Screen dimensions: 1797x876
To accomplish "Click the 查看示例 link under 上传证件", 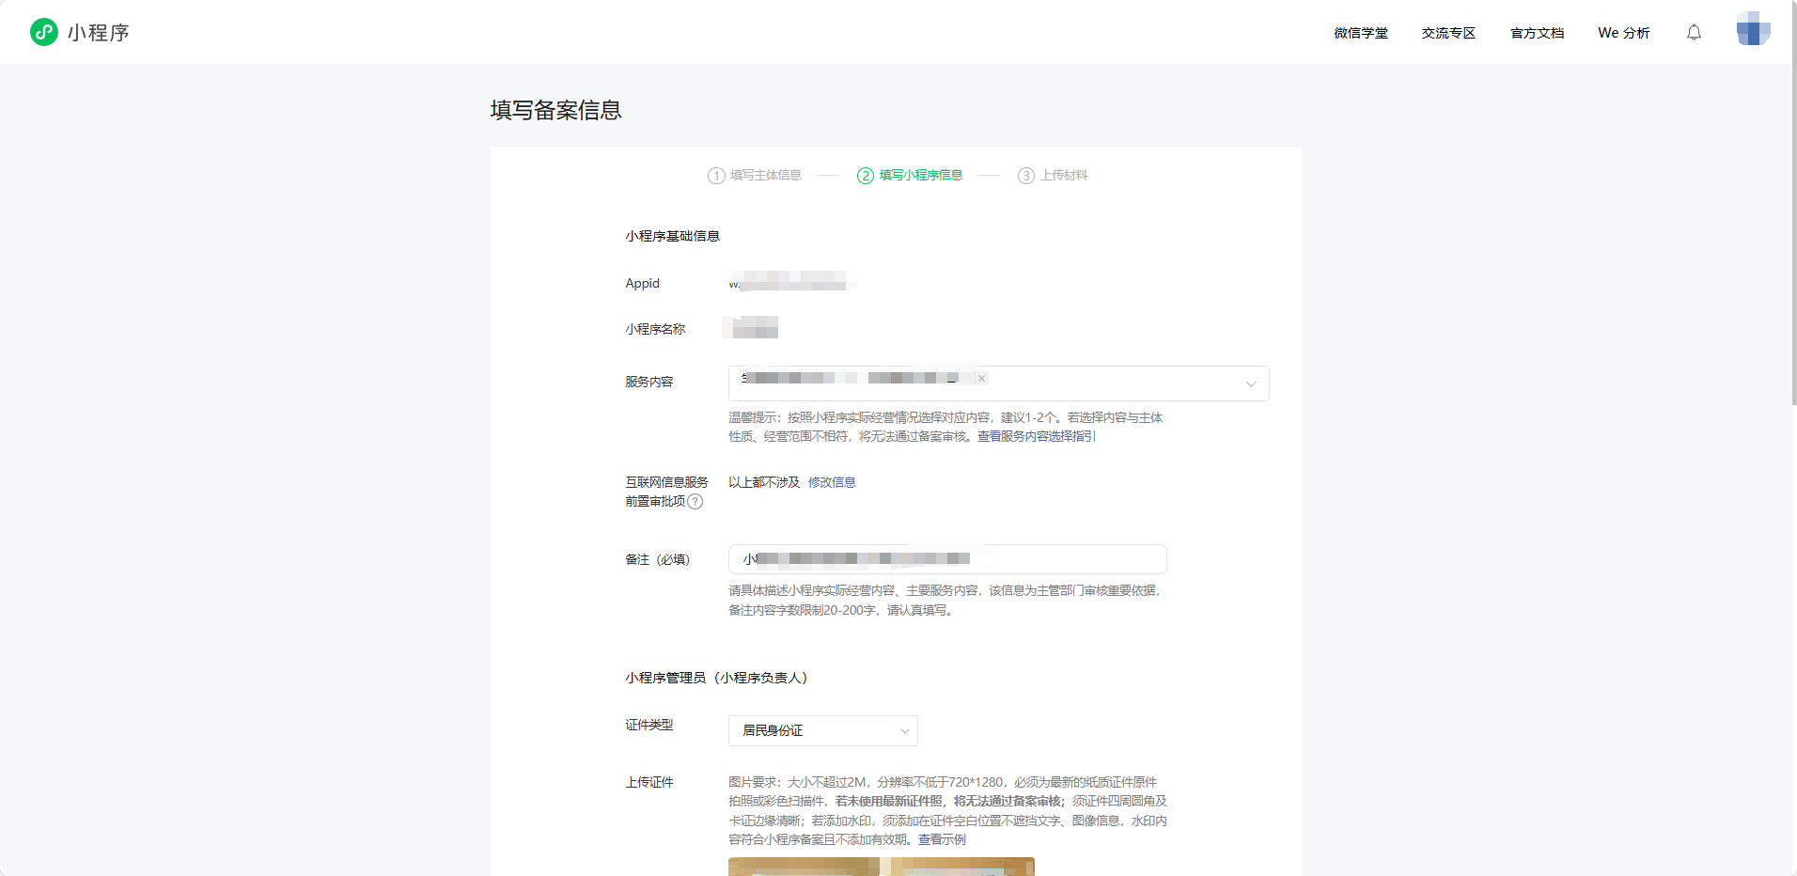I will pos(941,839).
